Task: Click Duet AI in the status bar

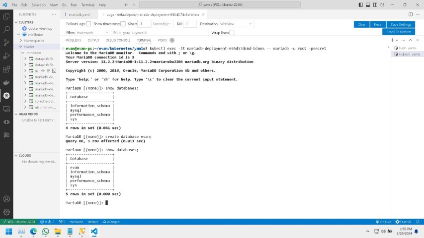Action: point(403,222)
